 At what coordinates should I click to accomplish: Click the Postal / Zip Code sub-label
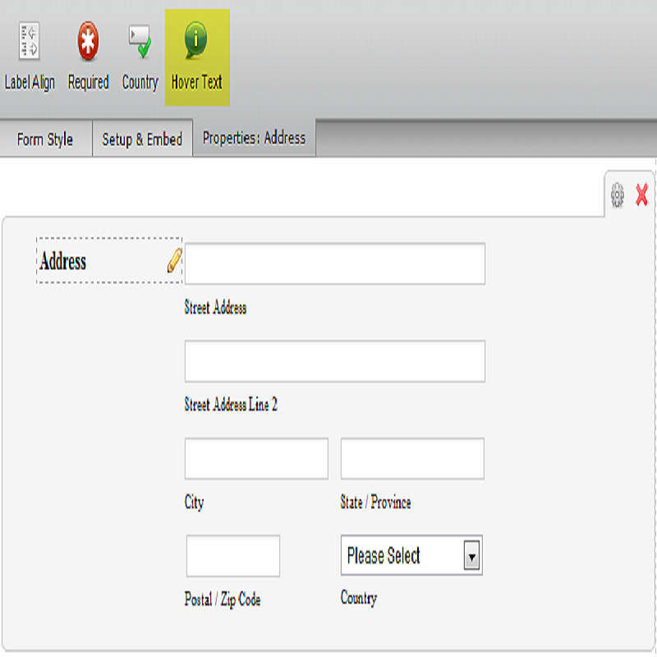click(223, 600)
